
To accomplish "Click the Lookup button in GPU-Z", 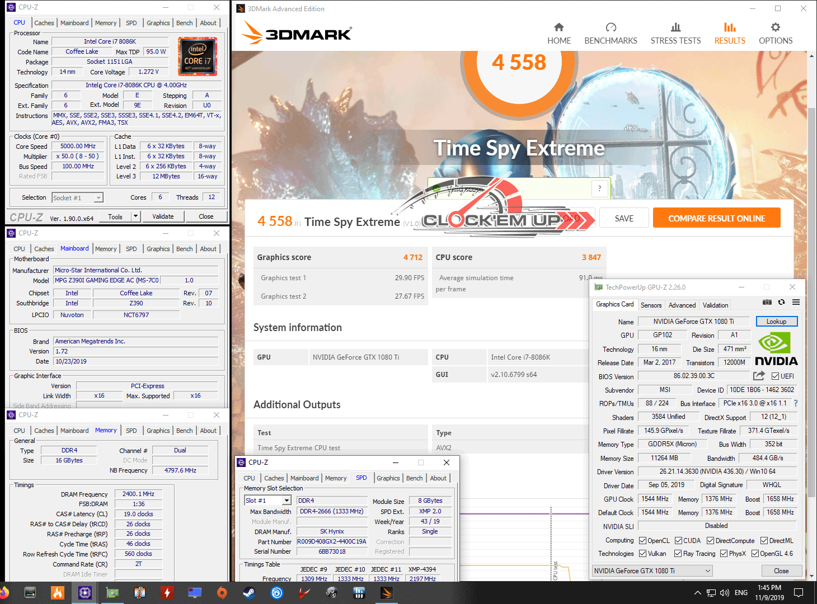I will pyautogui.click(x=776, y=322).
